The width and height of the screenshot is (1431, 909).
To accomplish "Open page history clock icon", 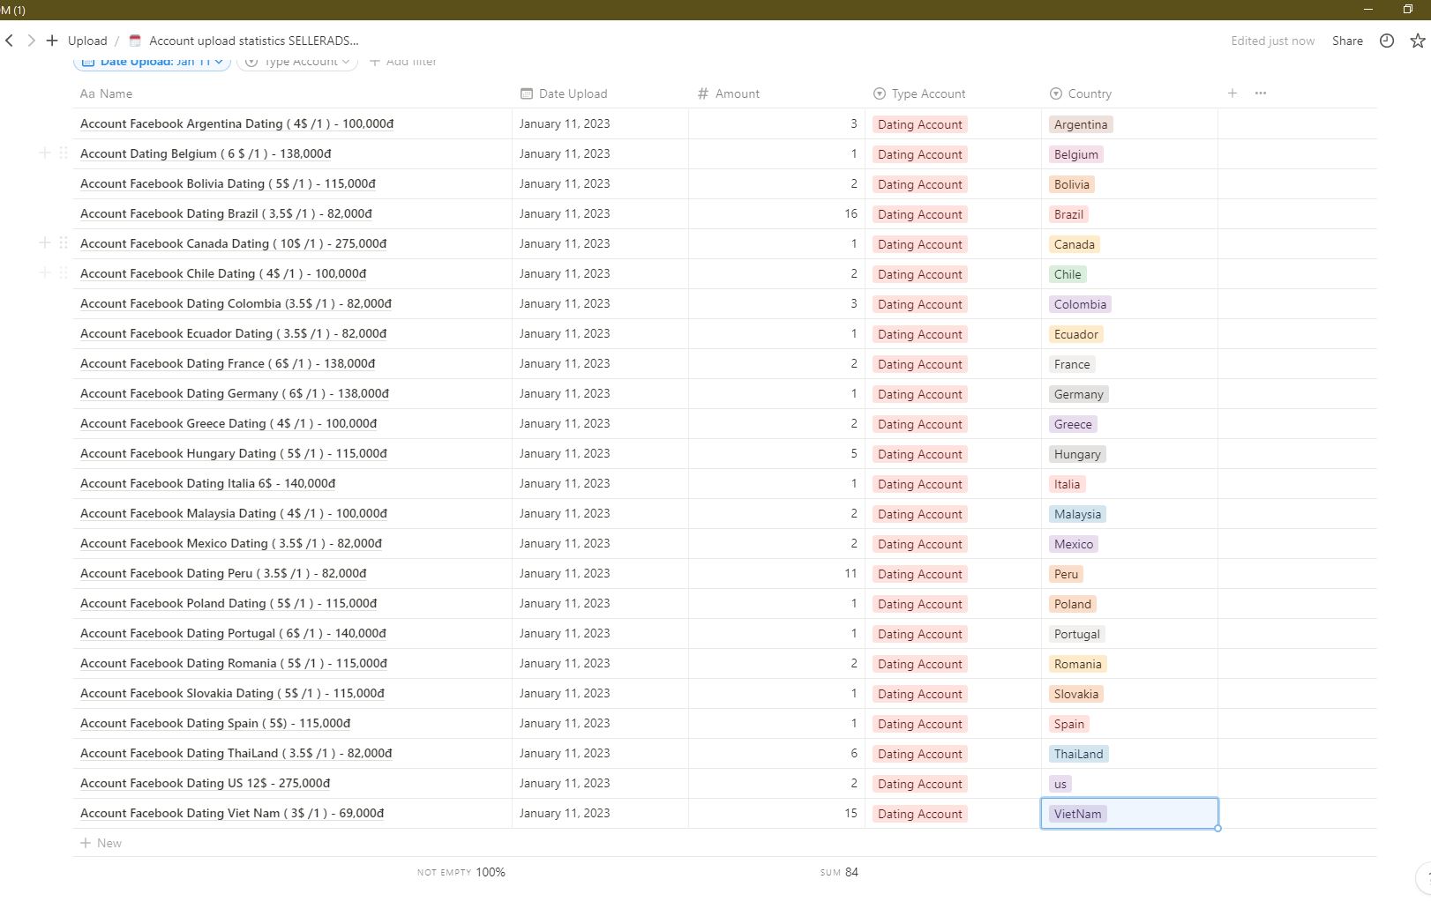I will point(1387,41).
